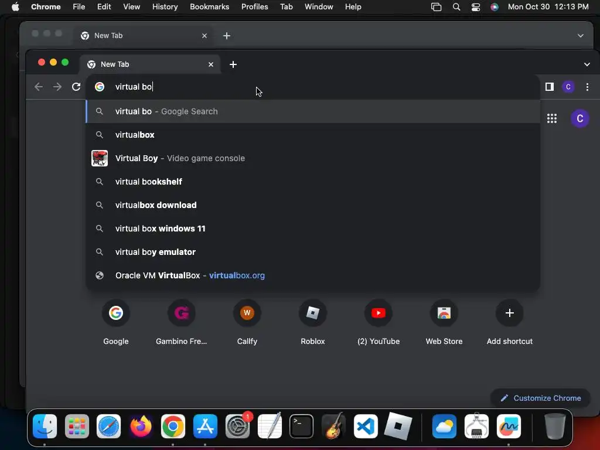Open the Tab menu
600x450 pixels.
[286, 6]
